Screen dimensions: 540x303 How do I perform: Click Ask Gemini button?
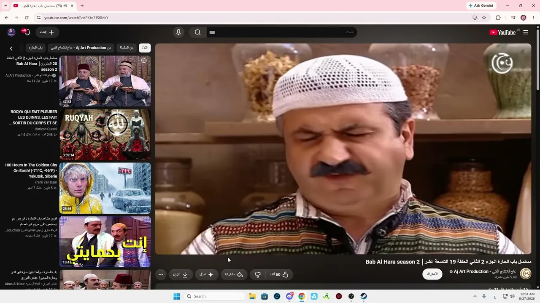[481, 5]
